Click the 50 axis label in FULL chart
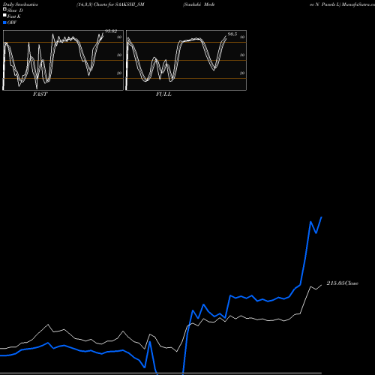Viewport: 375px width, 375px height. (242, 55)
